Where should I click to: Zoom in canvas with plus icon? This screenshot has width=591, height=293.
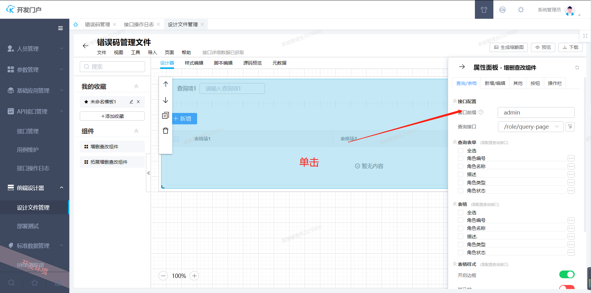(x=194, y=276)
